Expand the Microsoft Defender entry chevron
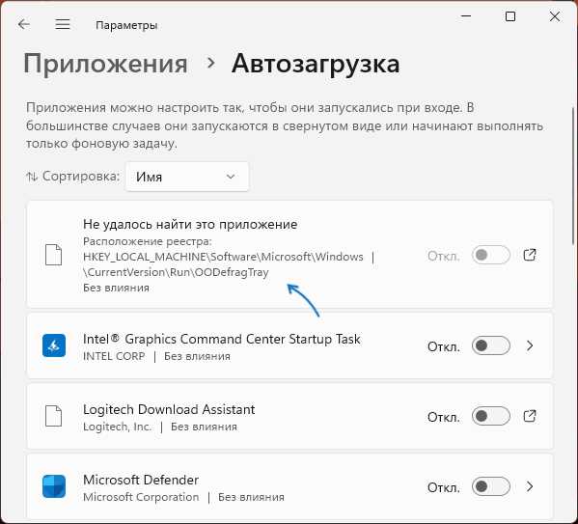The width and height of the screenshot is (578, 524). pyautogui.click(x=530, y=486)
